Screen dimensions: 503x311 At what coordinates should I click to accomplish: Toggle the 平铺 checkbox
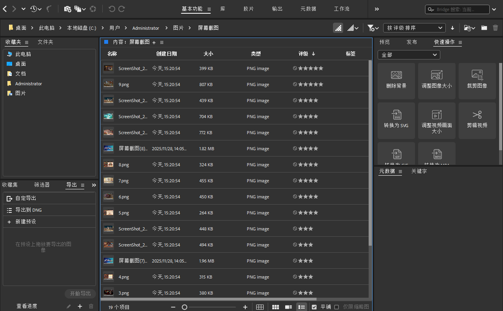tap(314, 307)
